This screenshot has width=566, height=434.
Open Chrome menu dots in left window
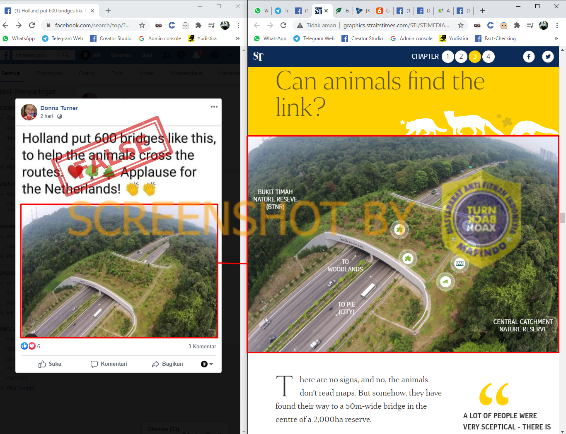coord(238,25)
